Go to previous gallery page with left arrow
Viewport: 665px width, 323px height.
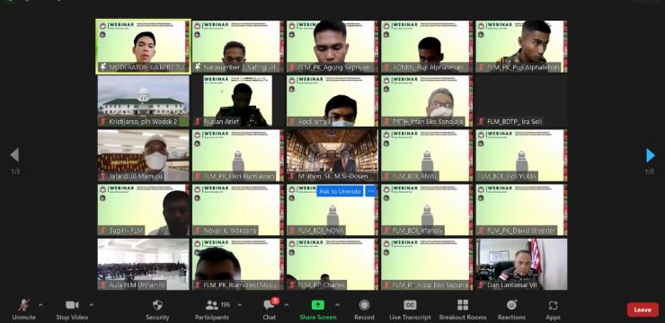tap(14, 155)
